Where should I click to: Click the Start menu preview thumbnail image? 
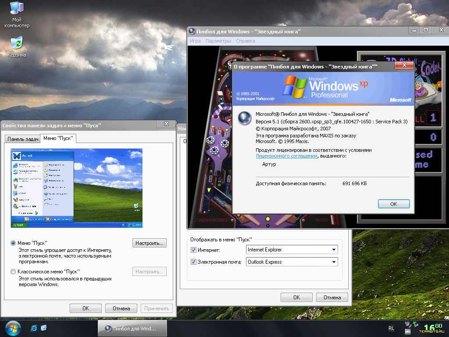tap(76, 188)
